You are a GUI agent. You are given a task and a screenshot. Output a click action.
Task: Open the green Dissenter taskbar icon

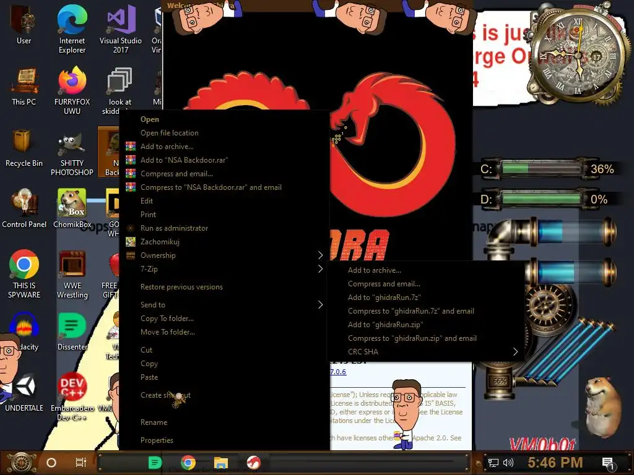[x=155, y=463]
